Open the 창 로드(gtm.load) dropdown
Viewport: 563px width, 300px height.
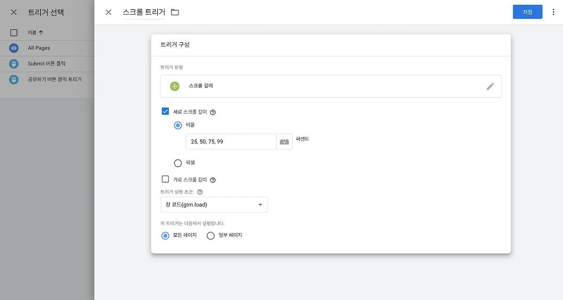[214, 205]
